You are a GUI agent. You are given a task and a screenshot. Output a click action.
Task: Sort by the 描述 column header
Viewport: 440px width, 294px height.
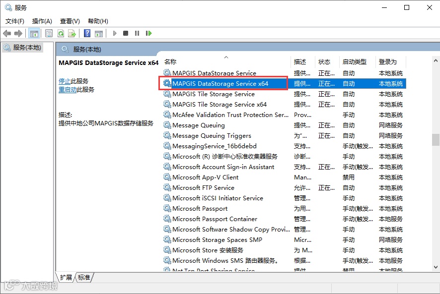303,61
